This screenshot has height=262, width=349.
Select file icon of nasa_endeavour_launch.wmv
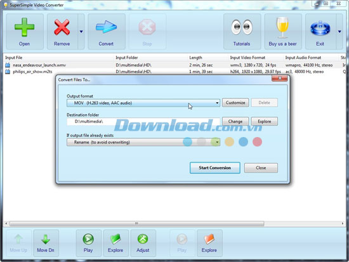[x=8, y=65]
